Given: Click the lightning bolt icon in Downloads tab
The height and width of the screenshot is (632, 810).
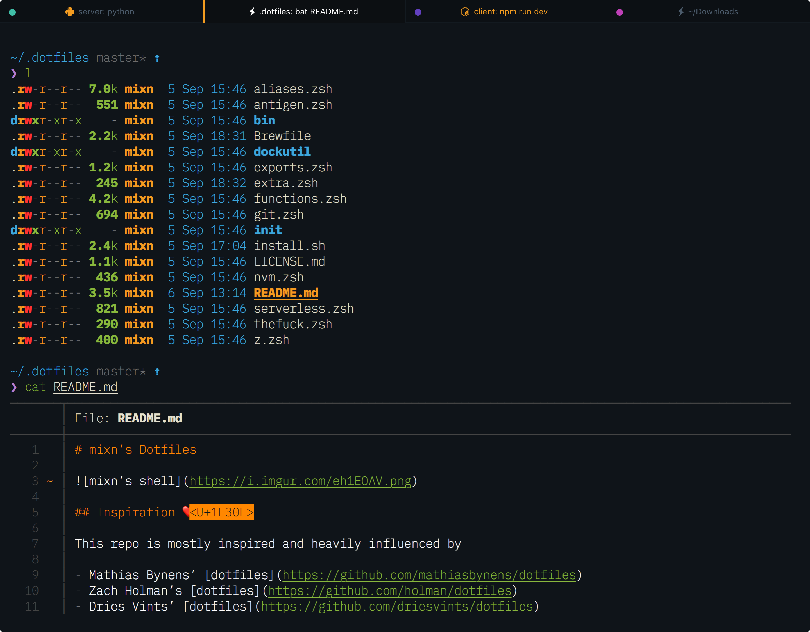Looking at the screenshot, I should point(681,12).
